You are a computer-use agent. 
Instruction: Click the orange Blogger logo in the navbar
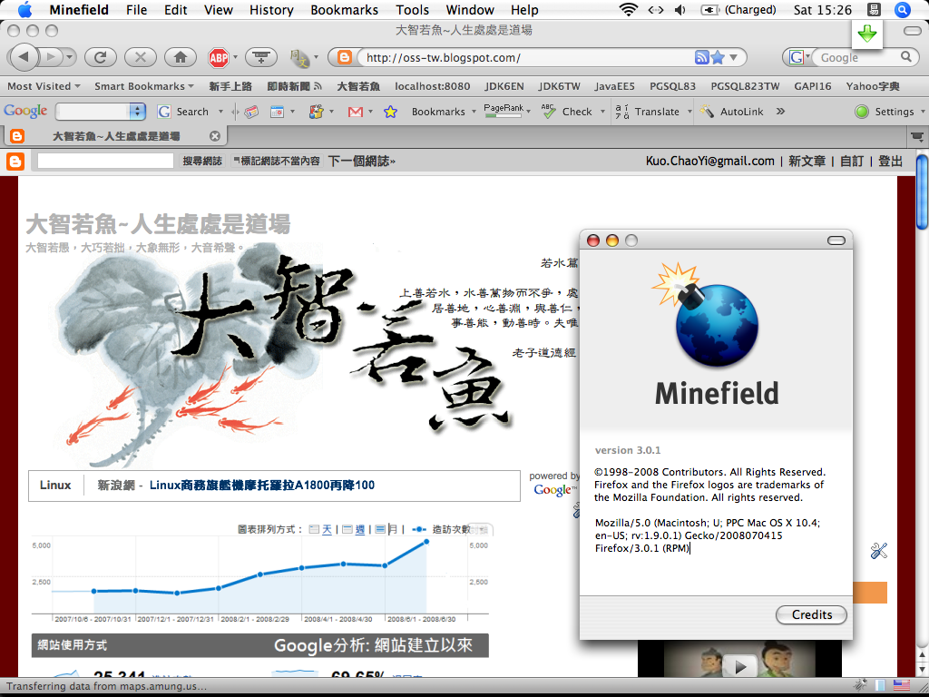click(15, 162)
